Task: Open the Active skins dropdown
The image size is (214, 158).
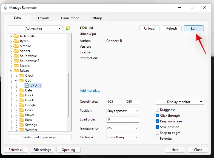Action: (35, 28)
